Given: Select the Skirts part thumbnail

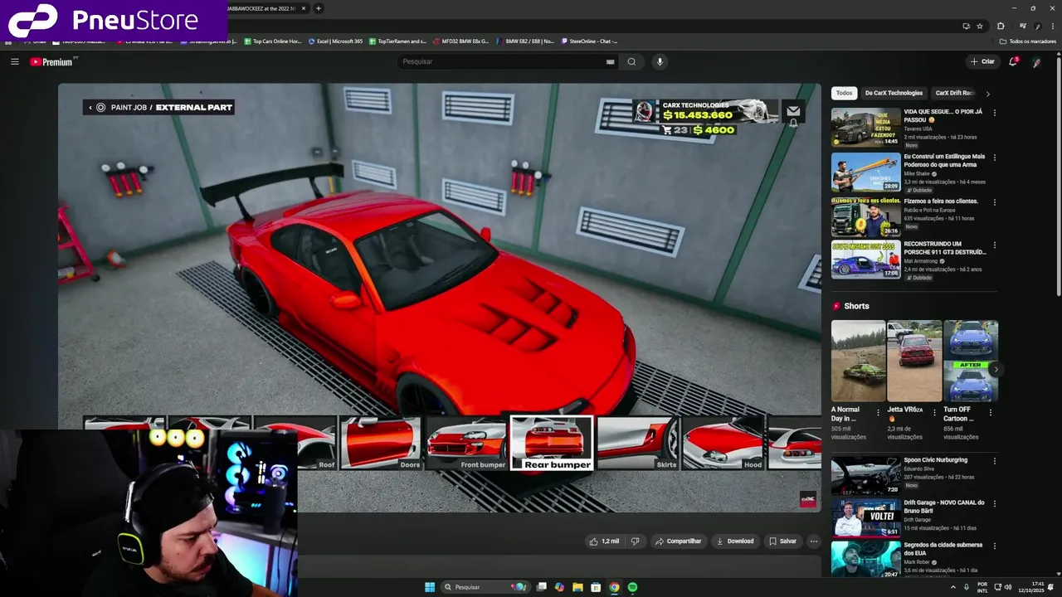Looking at the screenshot, I should [637, 444].
